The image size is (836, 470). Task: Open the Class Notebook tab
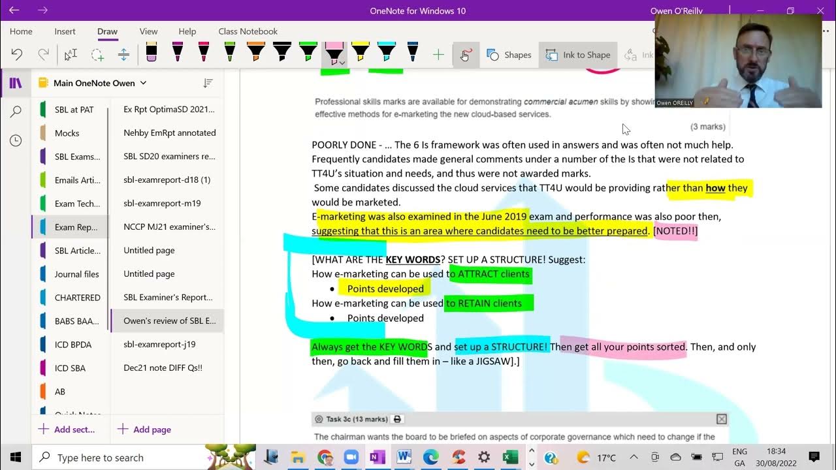tap(248, 31)
